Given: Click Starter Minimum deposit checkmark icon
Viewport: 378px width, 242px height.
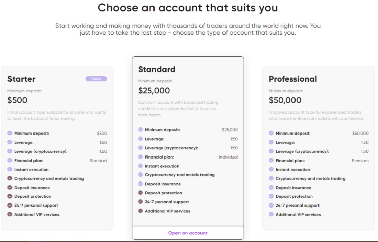Looking at the screenshot, I should click(x=10, y=133).
